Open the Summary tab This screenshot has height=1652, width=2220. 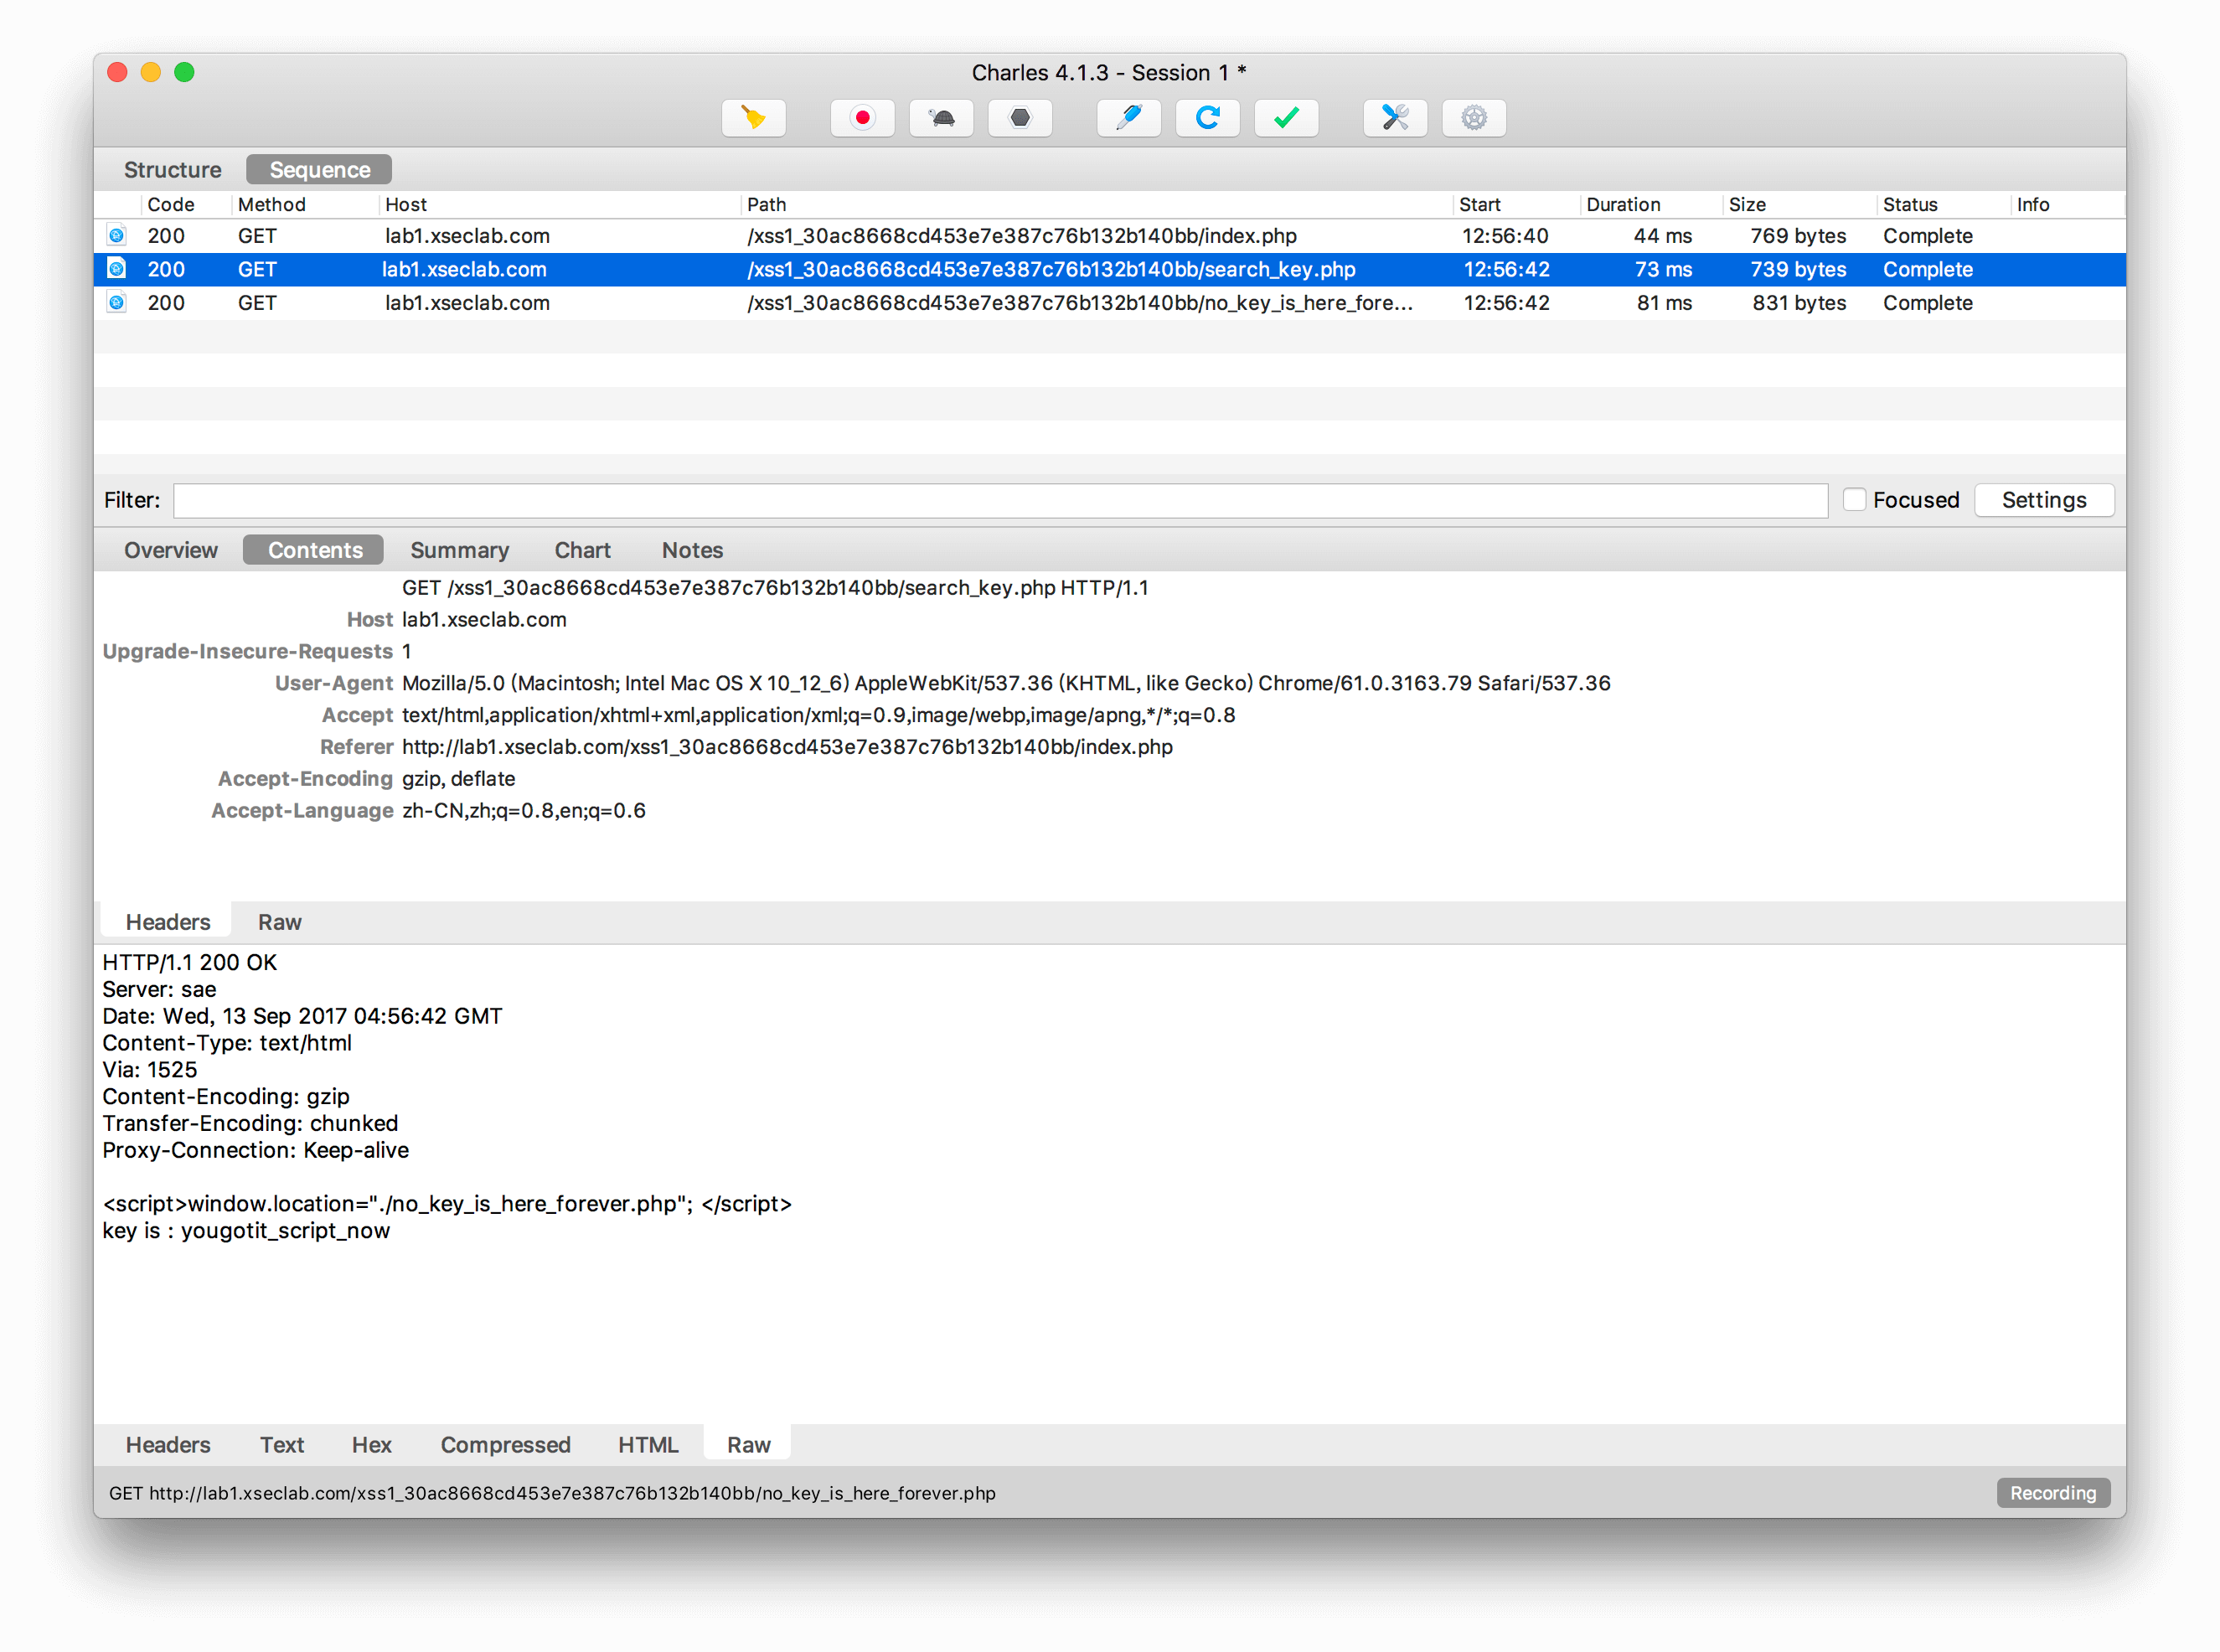pos(460,550)
